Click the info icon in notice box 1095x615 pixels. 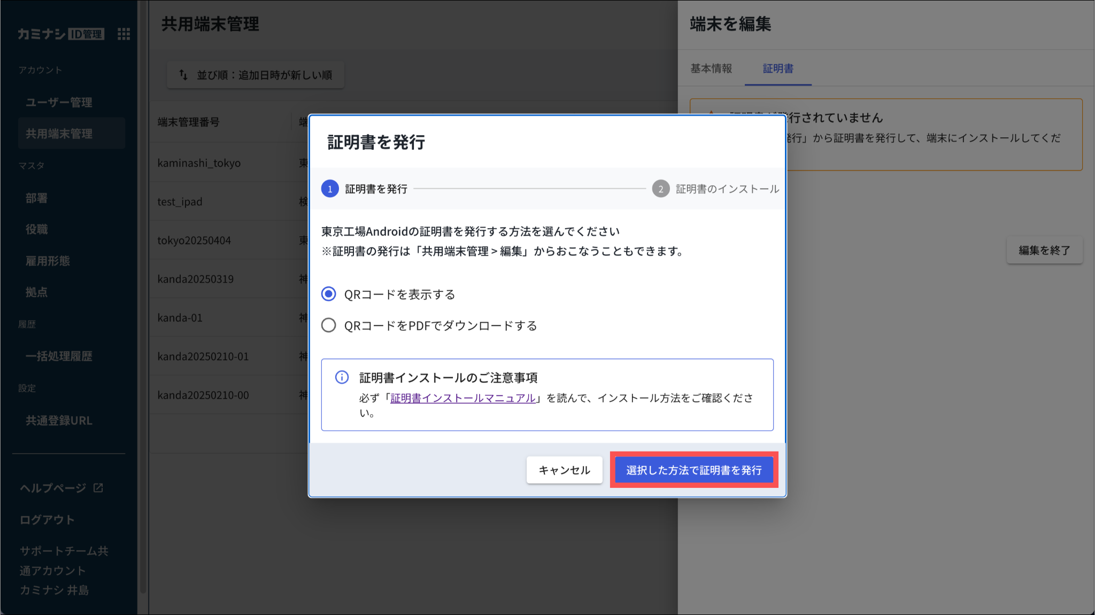click(342, 378)
